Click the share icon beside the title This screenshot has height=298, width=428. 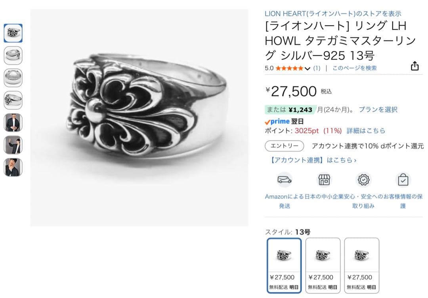[x=415, y=66]
